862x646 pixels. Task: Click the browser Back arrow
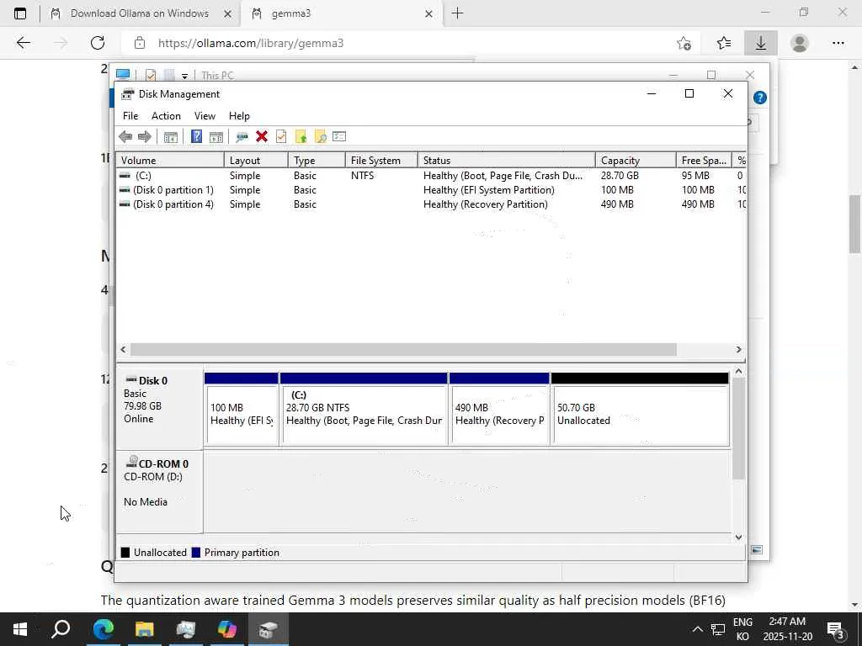[23, 43]
